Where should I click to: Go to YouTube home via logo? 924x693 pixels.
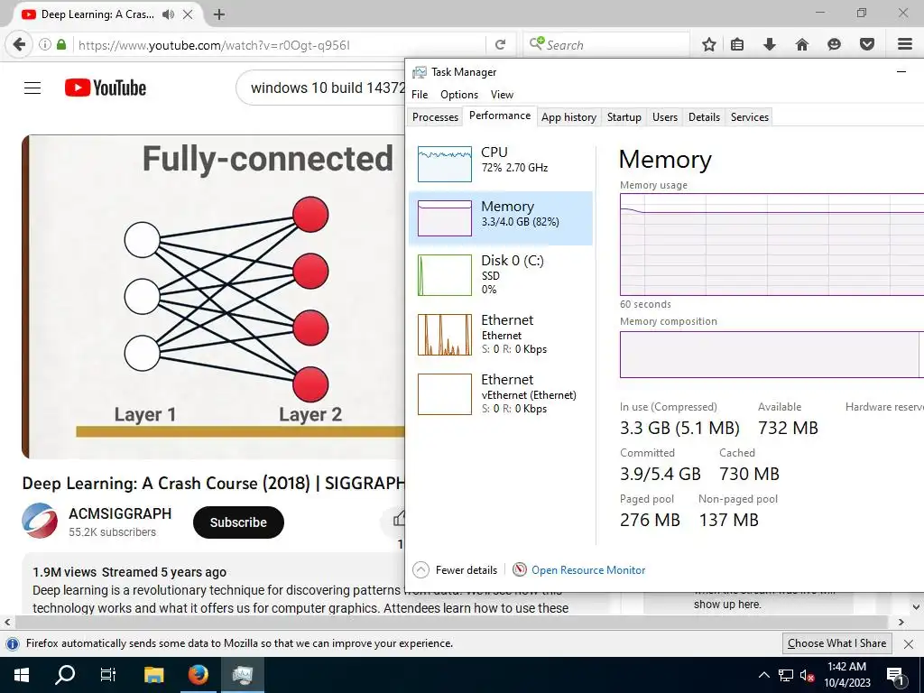tap(106, 88)
